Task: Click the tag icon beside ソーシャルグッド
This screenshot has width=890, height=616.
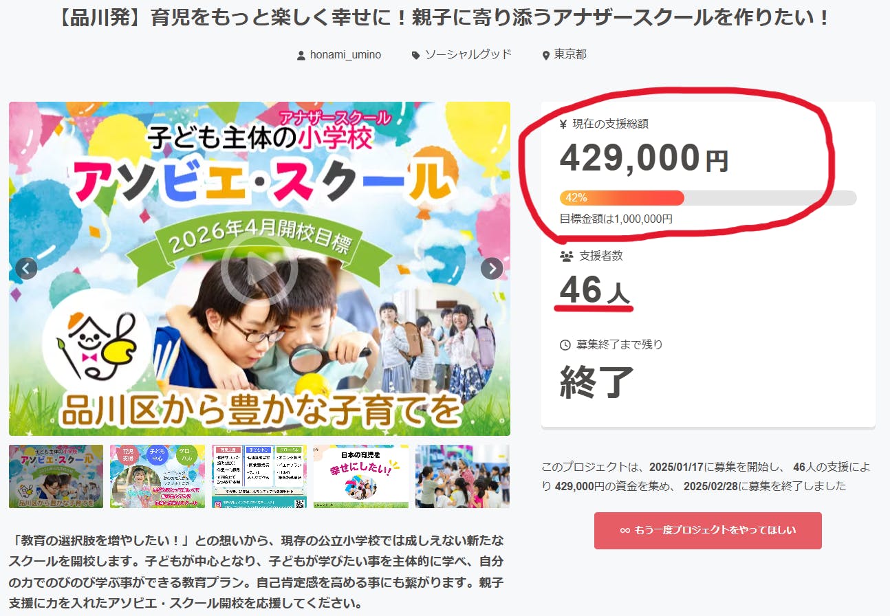Action: tap(415, 55)
